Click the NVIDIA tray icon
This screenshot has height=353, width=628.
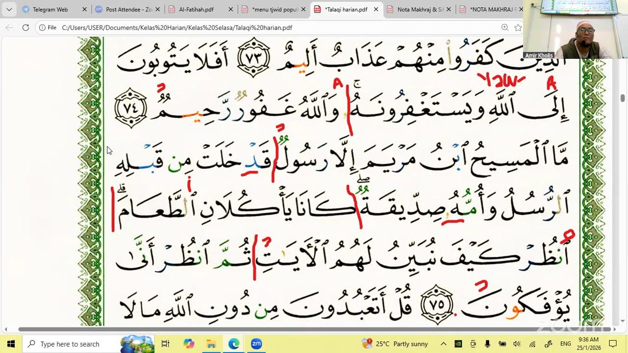458,344
